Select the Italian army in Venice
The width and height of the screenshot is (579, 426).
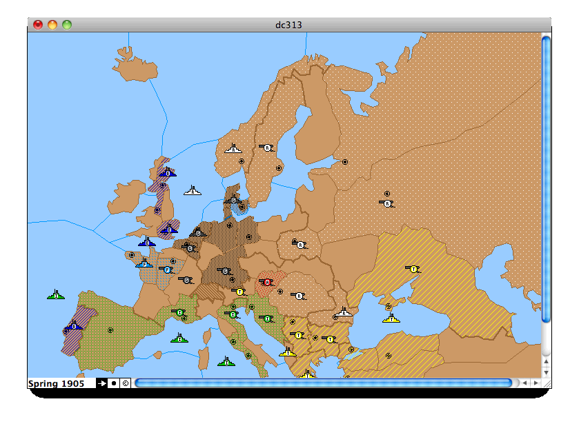point(233,314)
